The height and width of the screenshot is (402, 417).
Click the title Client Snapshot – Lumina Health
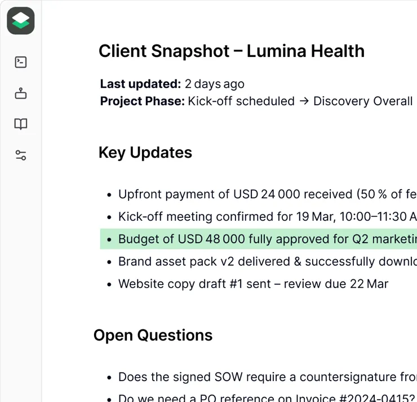point(232,51)
